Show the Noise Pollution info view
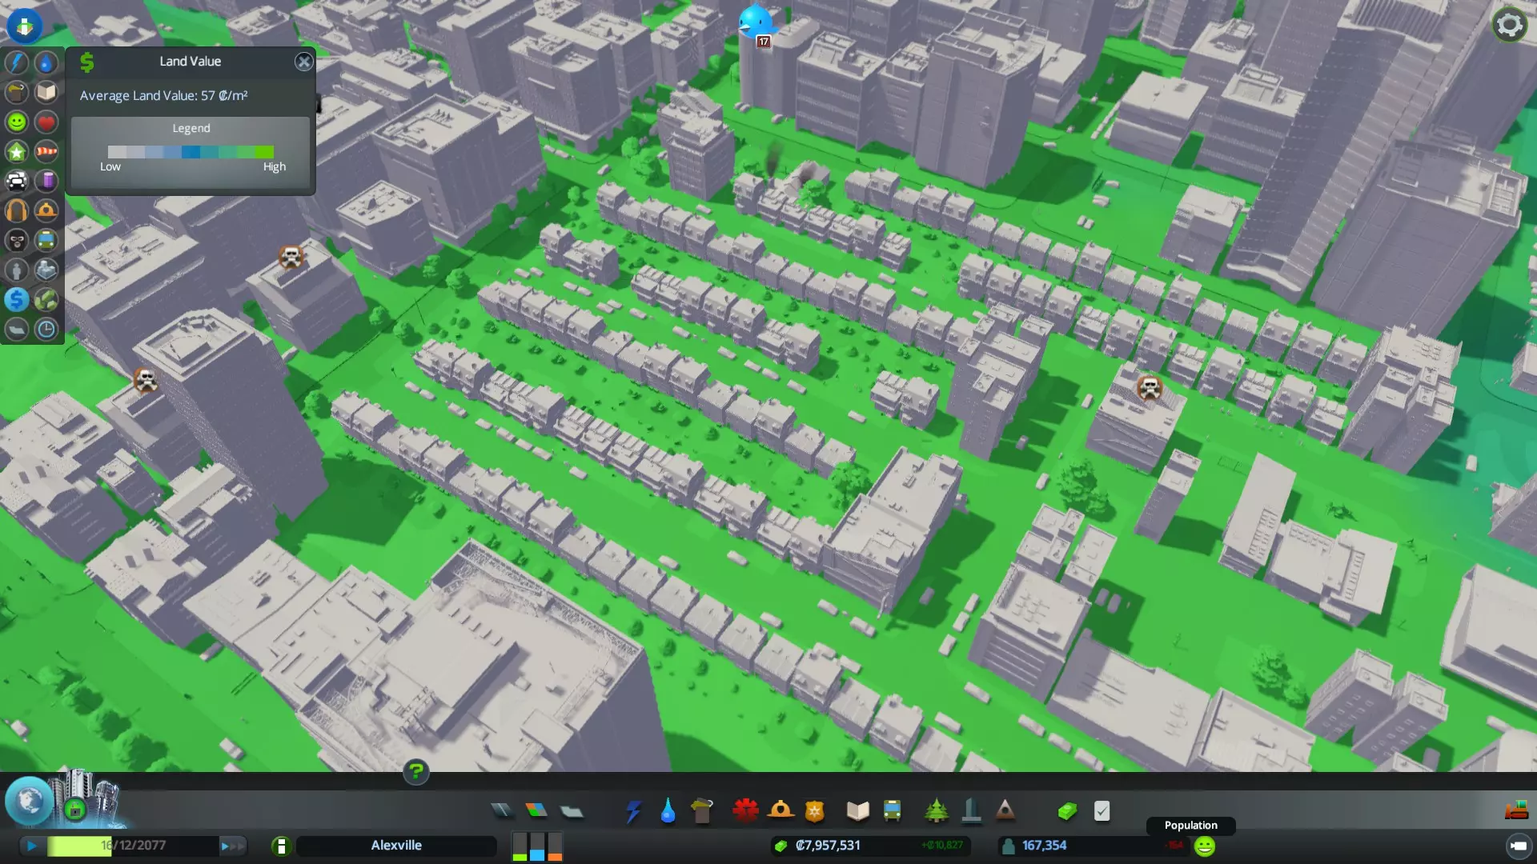The height and width of the screenshot is (864, 1537). 16,211
